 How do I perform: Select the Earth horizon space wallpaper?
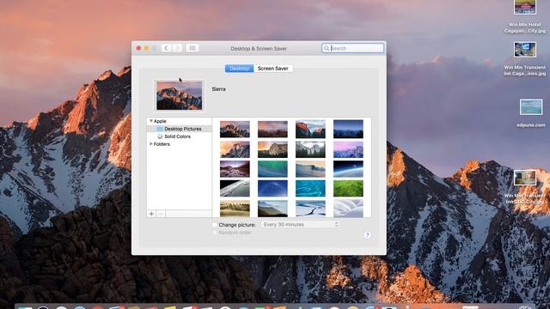click(348, 169)
